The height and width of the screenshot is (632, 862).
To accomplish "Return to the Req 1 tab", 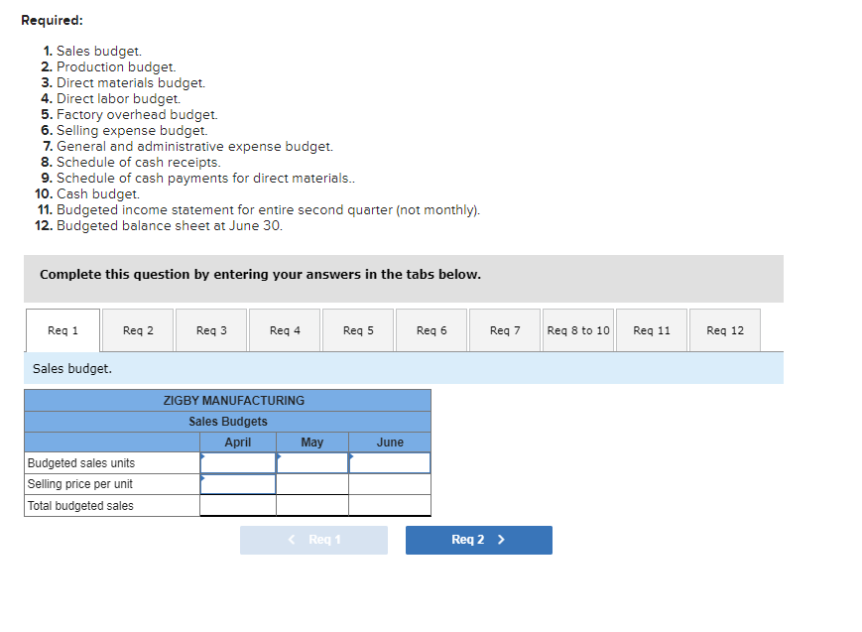I will [62, 329].
